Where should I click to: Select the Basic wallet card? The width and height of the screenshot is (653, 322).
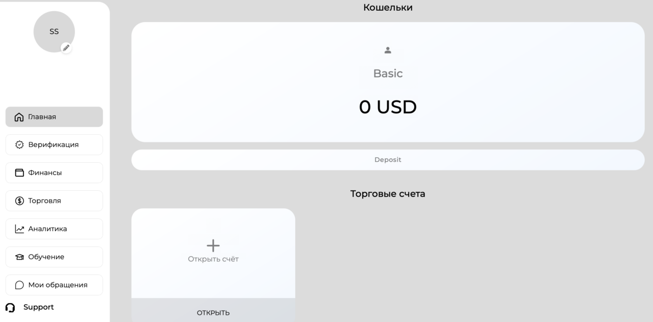point(388,82)
